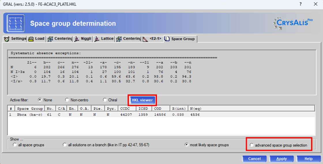323x164 pixels.
Task: Open the Centering tab after Lattice
Action: 129,39
